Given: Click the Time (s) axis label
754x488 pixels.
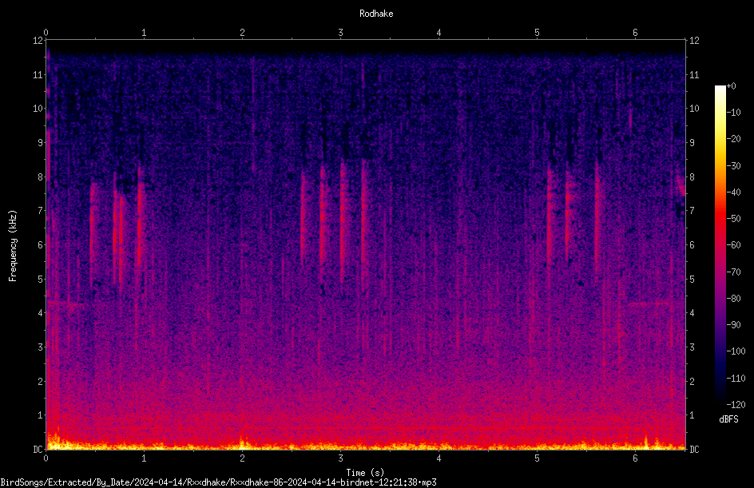Looking at the screenshot, I should click(365, 473).
